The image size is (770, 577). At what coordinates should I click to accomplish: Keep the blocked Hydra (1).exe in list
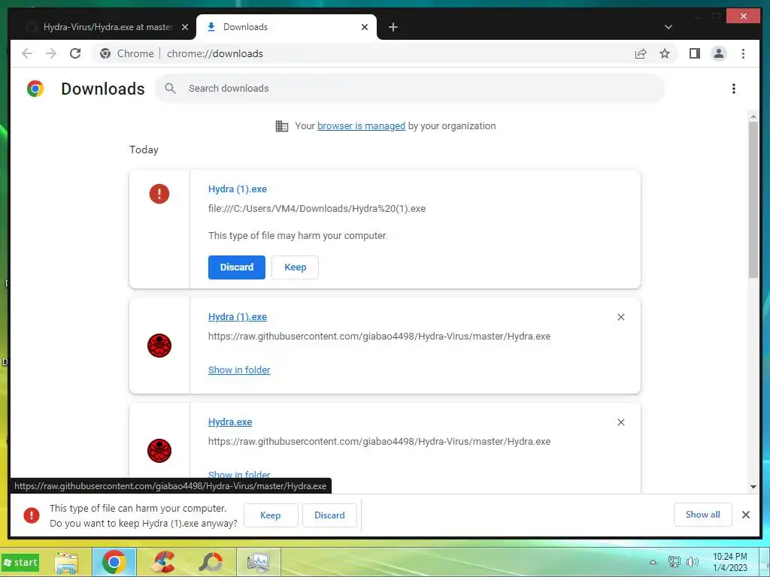pos(295,267)
